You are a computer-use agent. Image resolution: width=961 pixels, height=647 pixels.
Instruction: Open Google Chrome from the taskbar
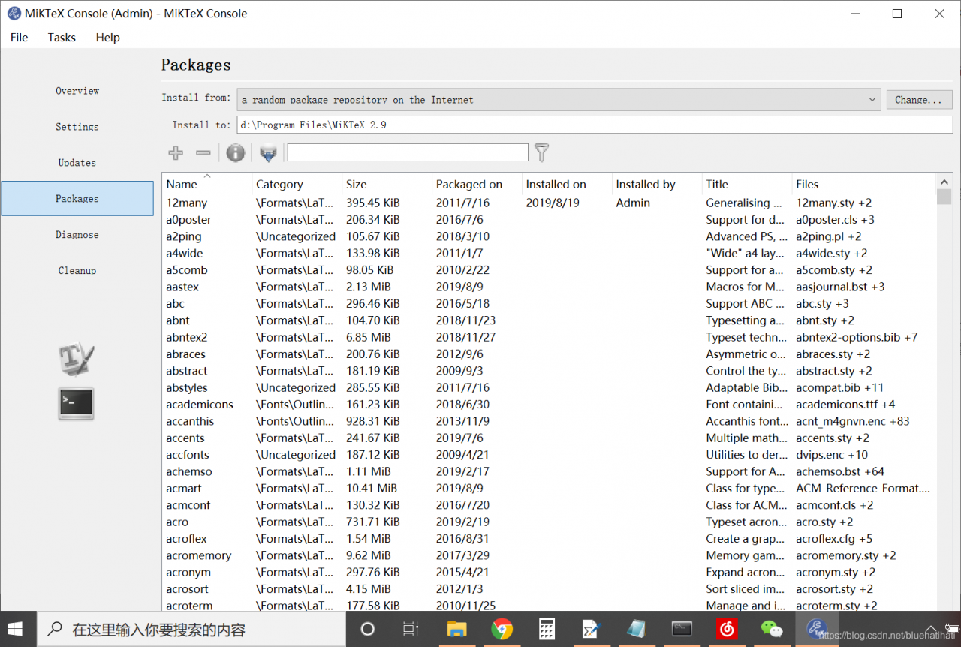point(502,629)
